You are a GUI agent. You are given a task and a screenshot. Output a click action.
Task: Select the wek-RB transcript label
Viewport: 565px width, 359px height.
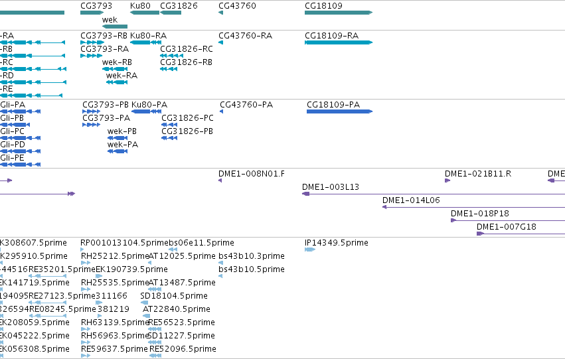pyautogui.click(x=117, y=62)
